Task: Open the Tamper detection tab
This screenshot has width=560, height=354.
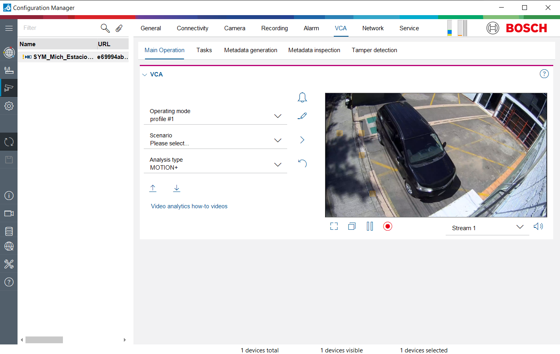Action: (x=374, y=50)
